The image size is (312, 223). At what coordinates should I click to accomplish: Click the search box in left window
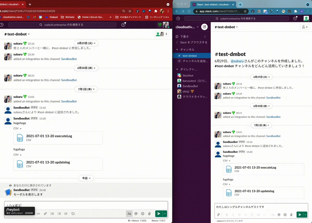[62, 25]
